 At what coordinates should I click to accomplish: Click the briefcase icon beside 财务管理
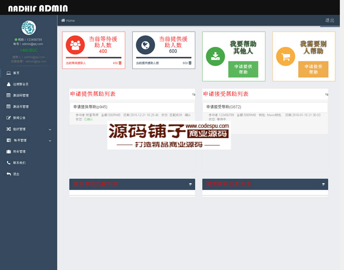[9, 152]
